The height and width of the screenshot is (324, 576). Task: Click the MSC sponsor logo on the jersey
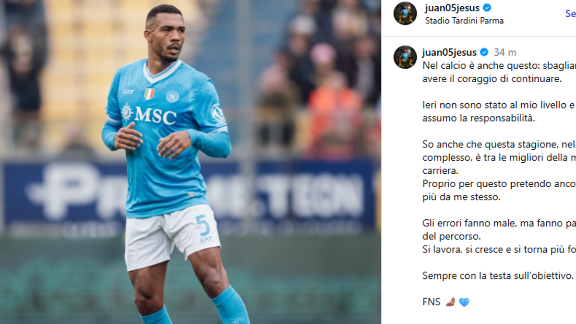149,115
